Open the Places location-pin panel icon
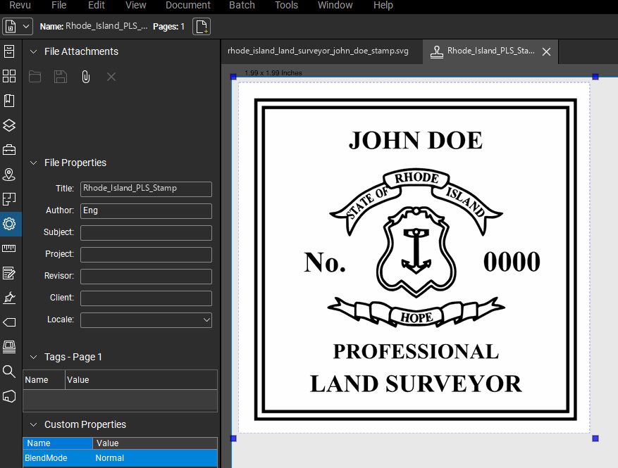The height and width of the screenshot is (468, 618). coord(9,175)
